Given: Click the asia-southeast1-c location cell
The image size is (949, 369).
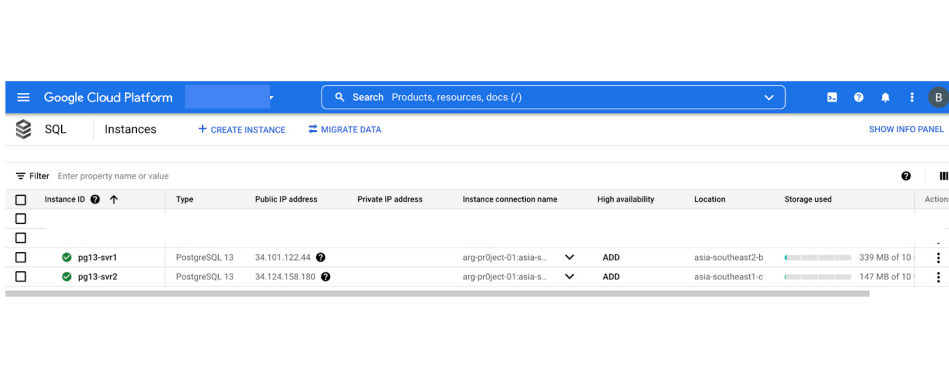Looking at the screenshot, I should click(729, 277).
